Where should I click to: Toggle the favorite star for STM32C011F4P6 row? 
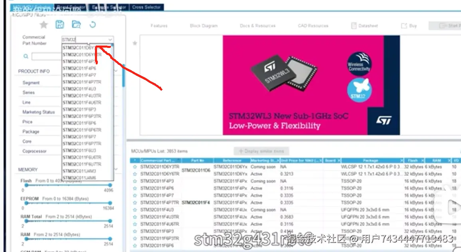click(x=135, y=189)
